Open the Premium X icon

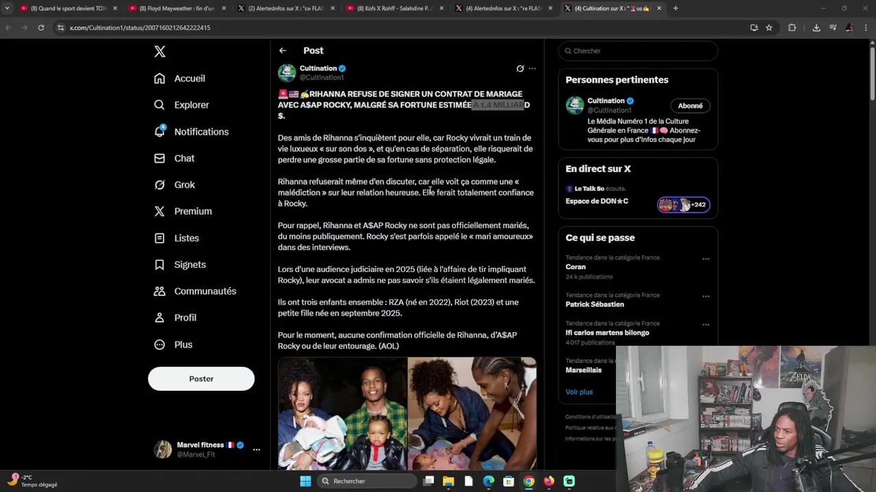pos(159,211)
